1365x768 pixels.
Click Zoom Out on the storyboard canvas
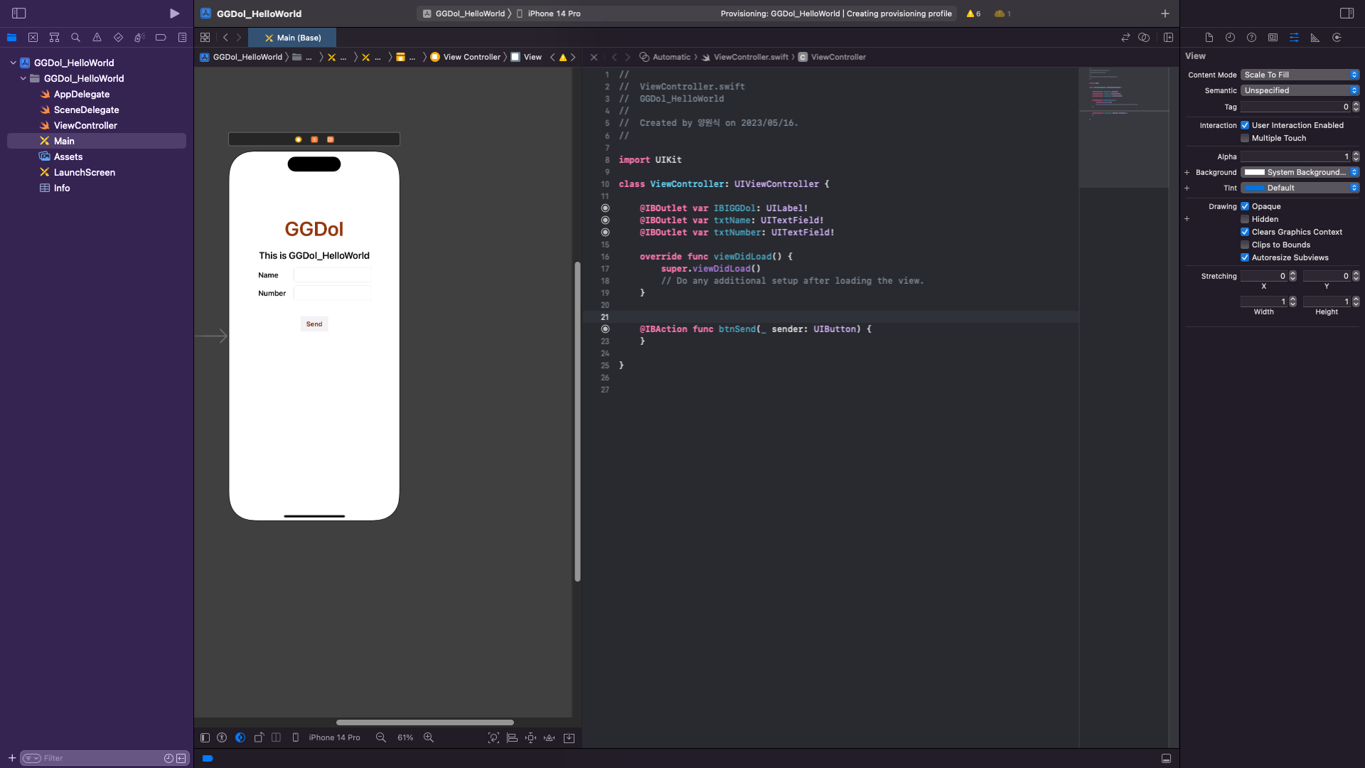click(x=381, y=737)
